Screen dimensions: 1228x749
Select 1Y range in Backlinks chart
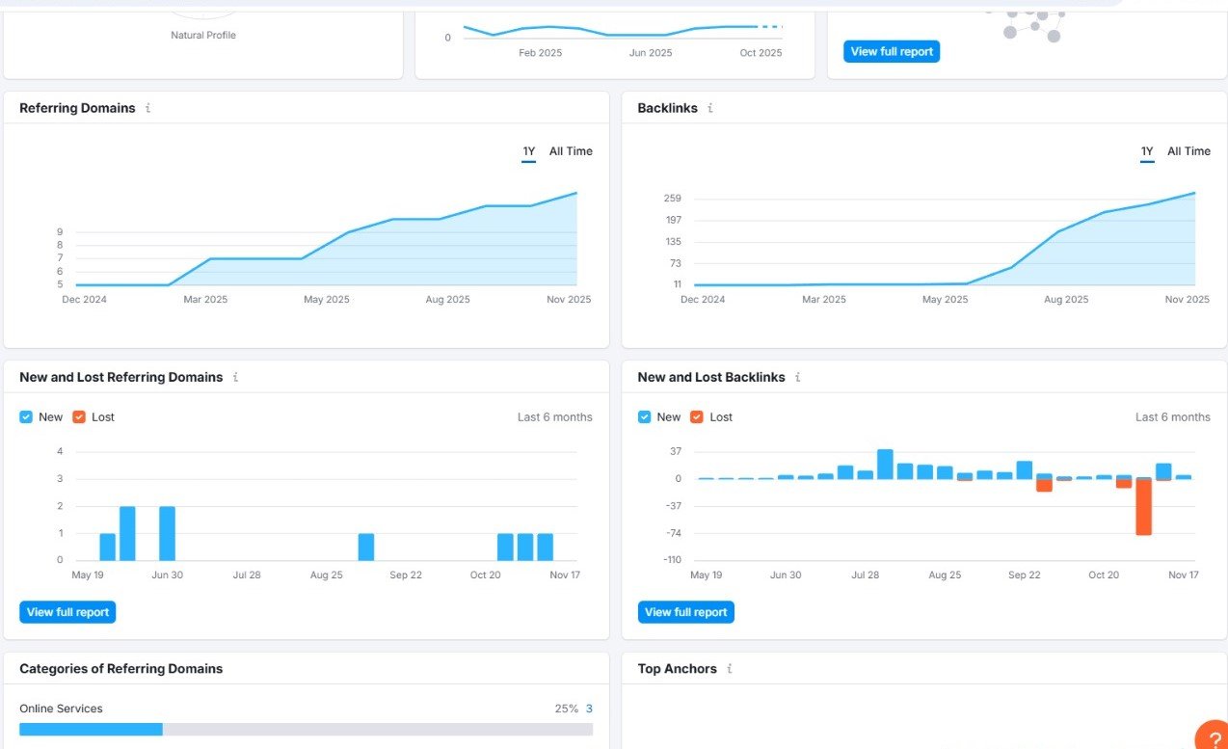point(1147,151)
